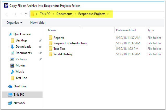Image resolution: width=166 pixels, height=110 pixels.
Task: Open Movies in the navigation pane
Action: point(21,65)
